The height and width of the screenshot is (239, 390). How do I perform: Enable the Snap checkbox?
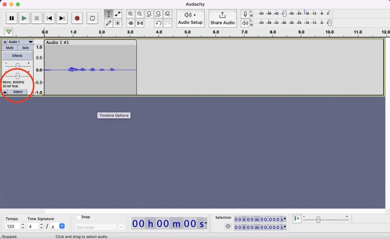(x=78, y=217)
